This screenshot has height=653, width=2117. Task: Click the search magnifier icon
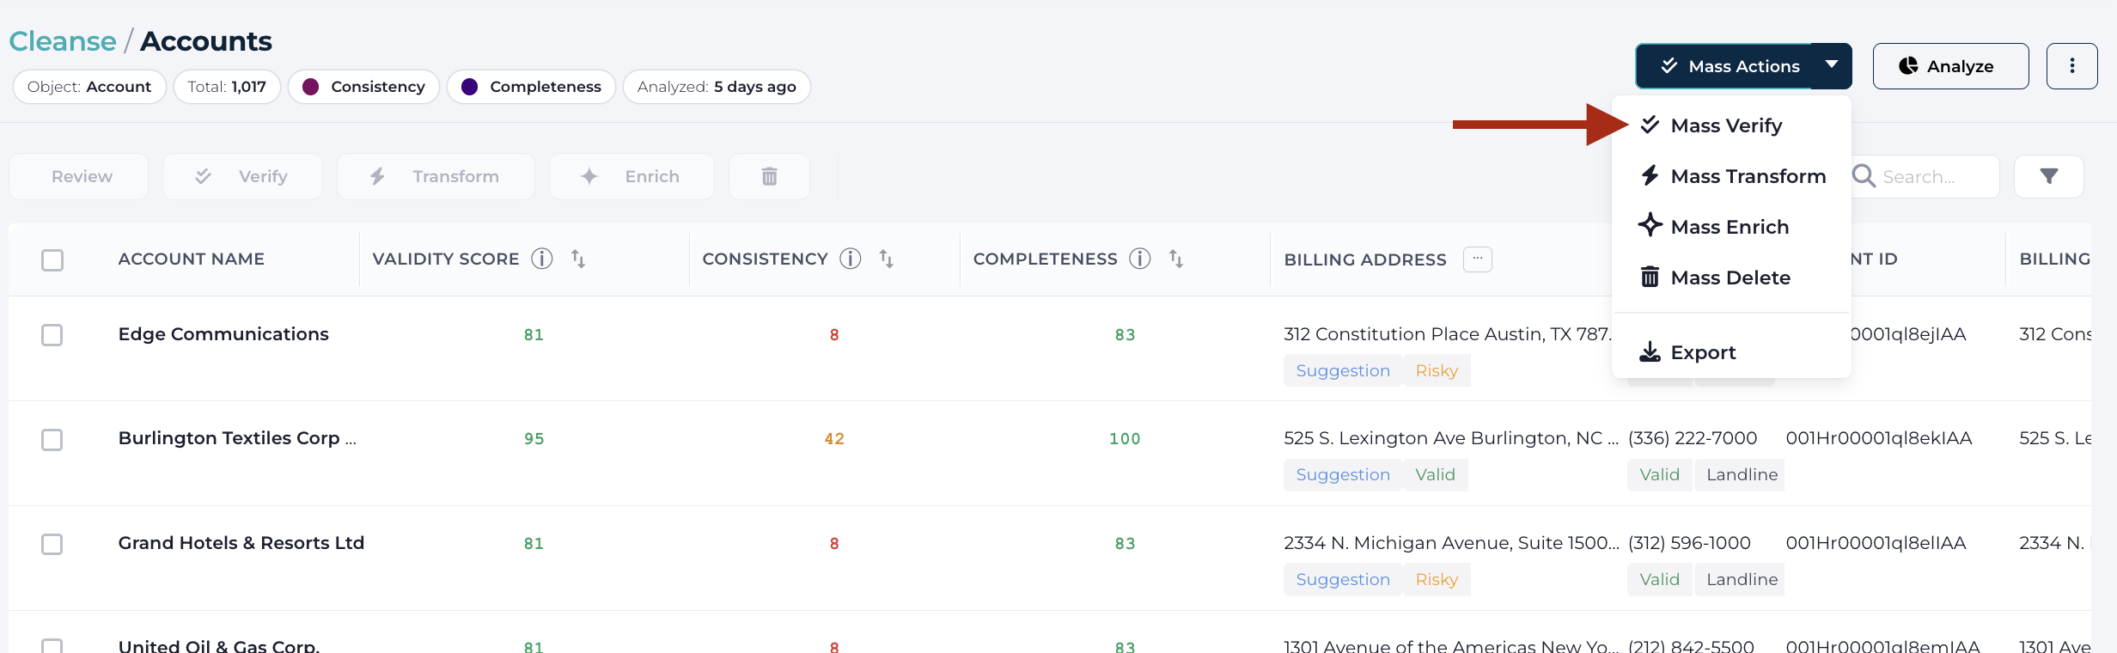[1864, 176]
